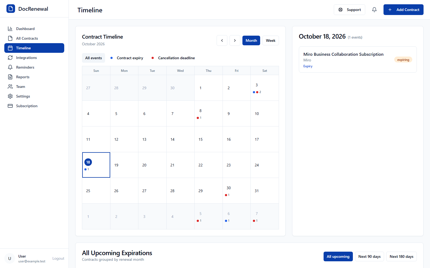Open Reminders bell in sidebar
The image size is (430, 268).
34,67
